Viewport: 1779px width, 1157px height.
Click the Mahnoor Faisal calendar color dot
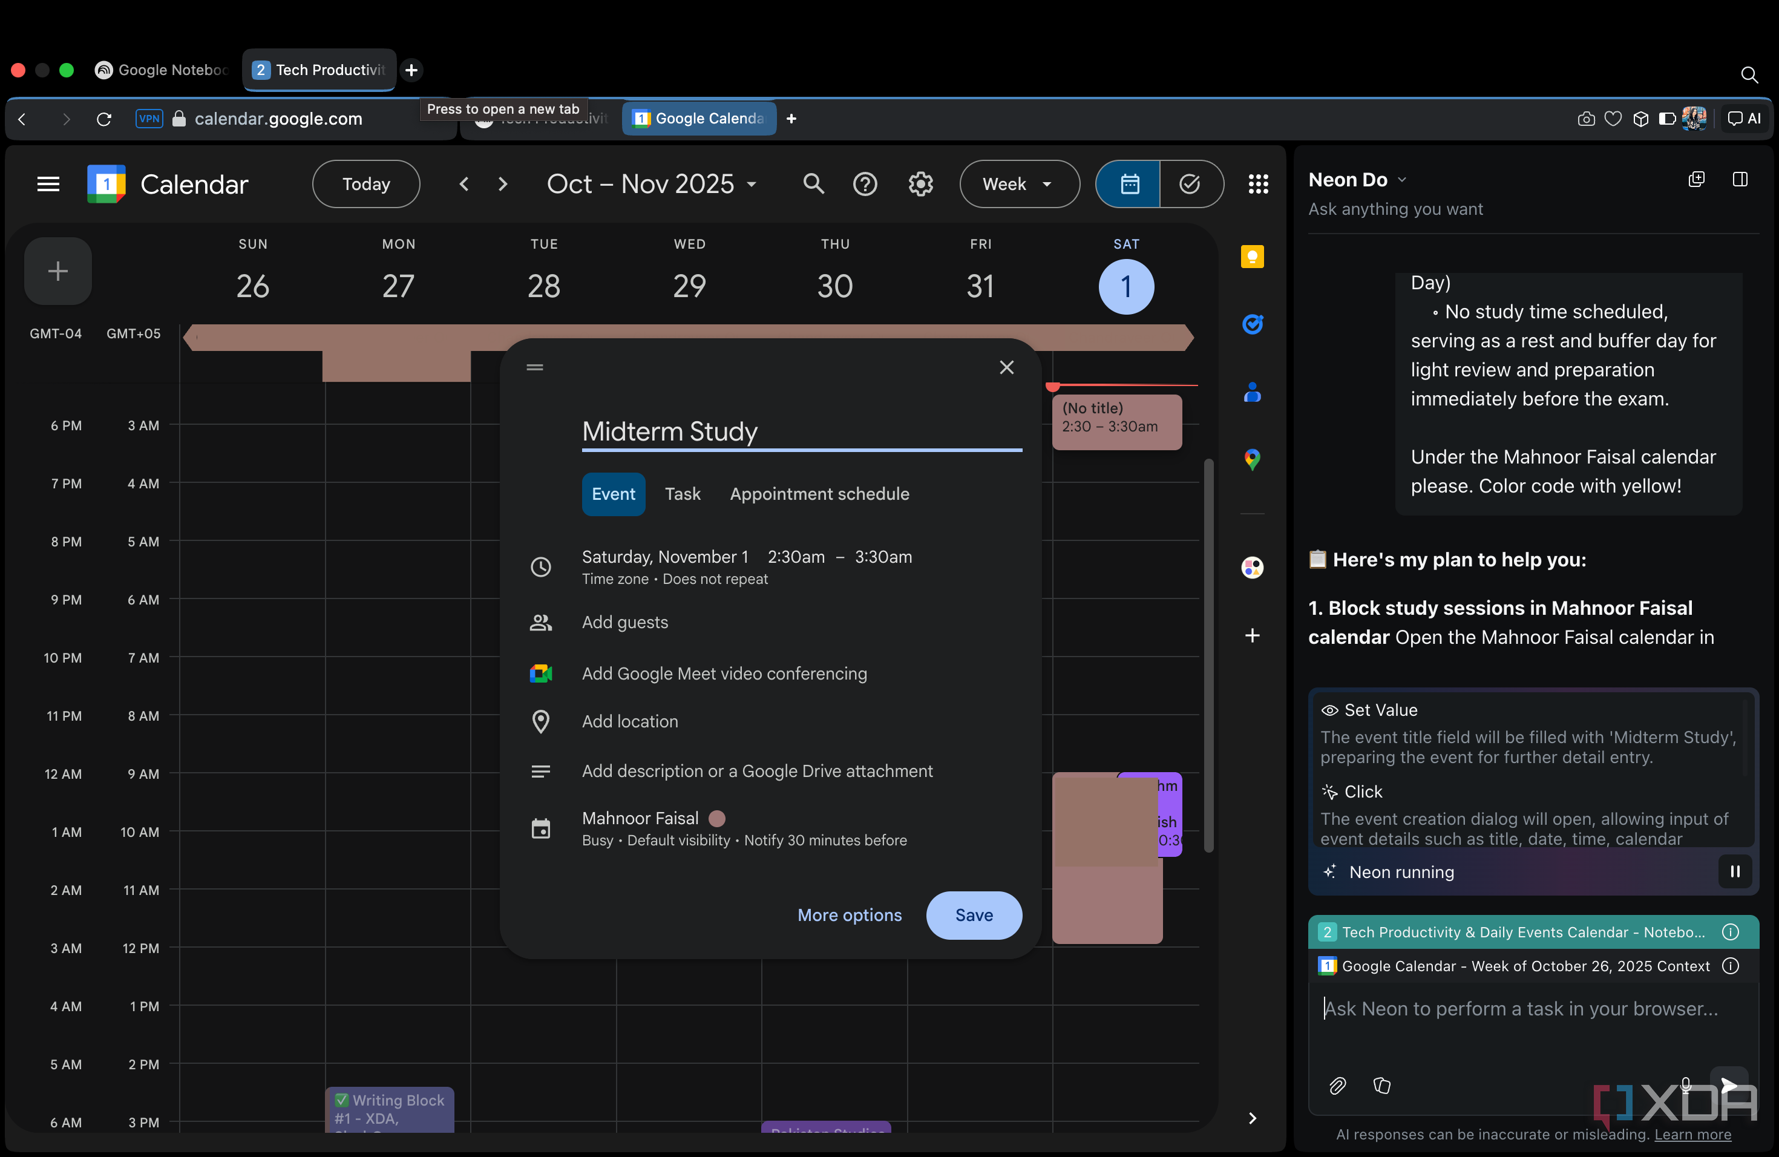(716, 818)
